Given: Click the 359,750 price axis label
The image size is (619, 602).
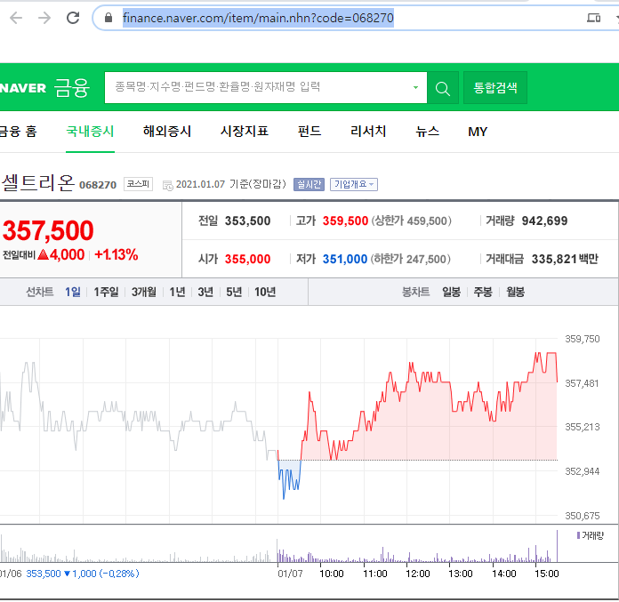Looking at the screenshot, I should coord(583,339).
